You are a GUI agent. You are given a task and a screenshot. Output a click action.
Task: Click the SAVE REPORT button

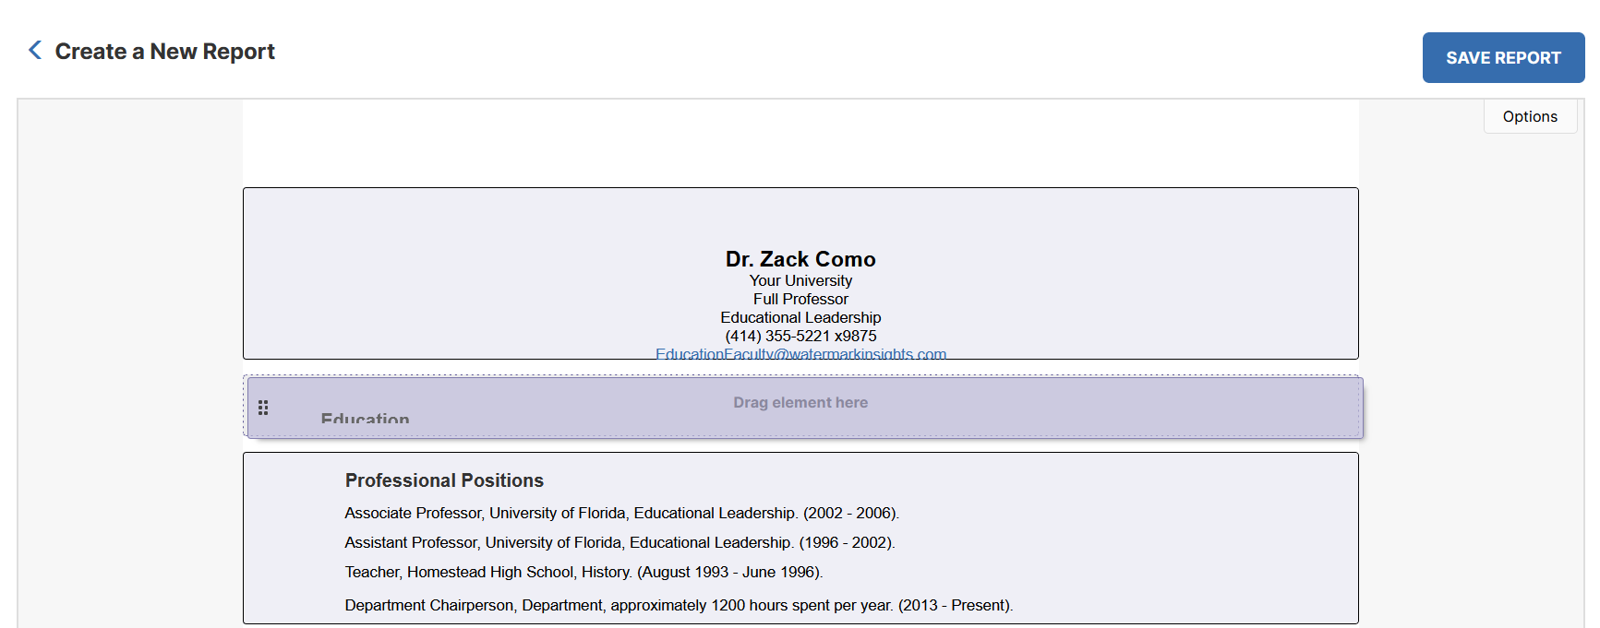pos(1503,58)
